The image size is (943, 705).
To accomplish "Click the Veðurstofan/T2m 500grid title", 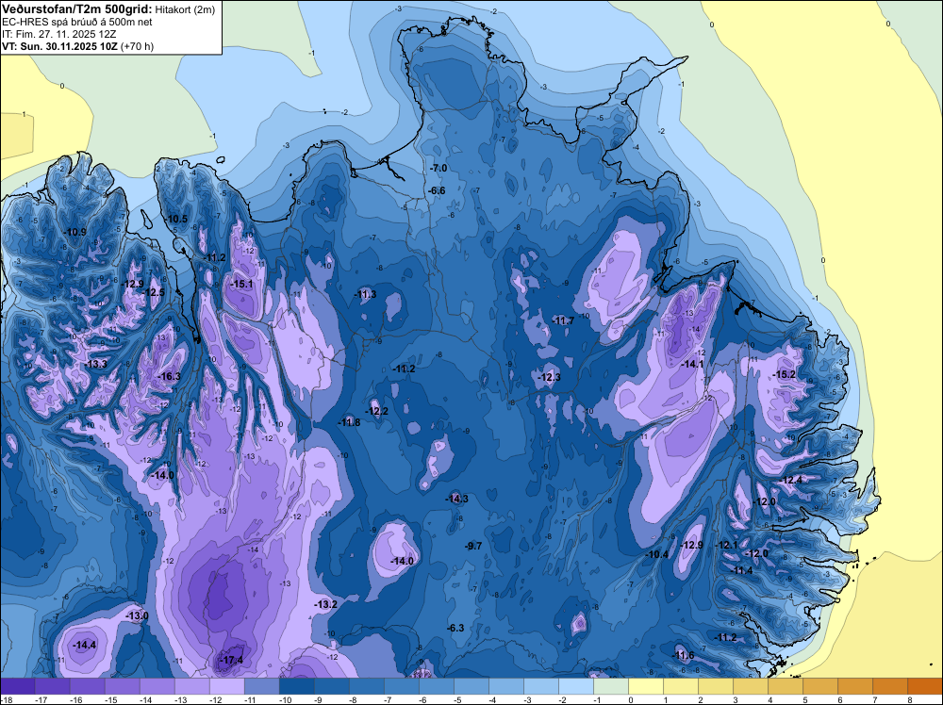I will coord(77,8).
